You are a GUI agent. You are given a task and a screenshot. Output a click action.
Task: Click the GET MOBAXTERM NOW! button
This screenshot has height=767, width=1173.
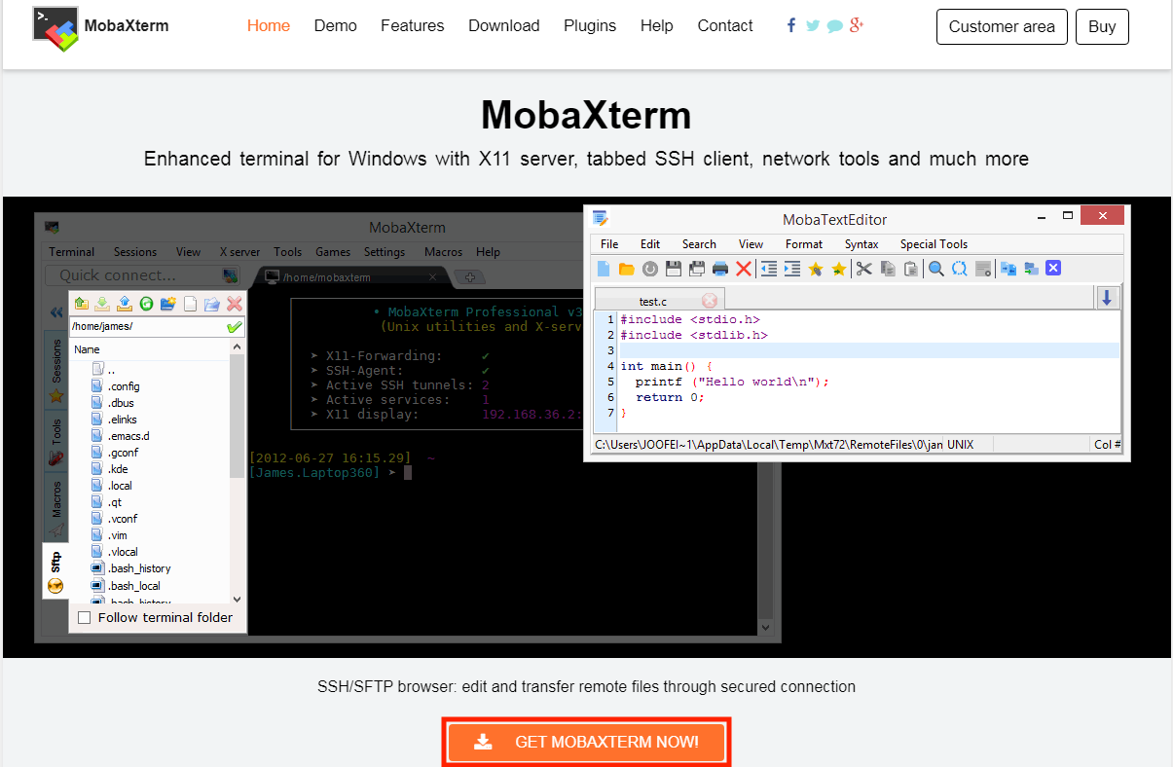[586, 742]
